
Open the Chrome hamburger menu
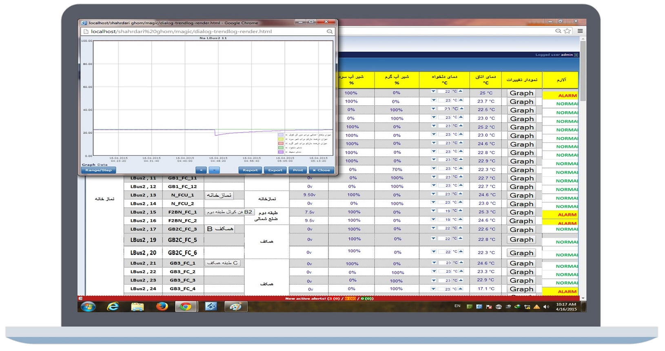point(580,31)
